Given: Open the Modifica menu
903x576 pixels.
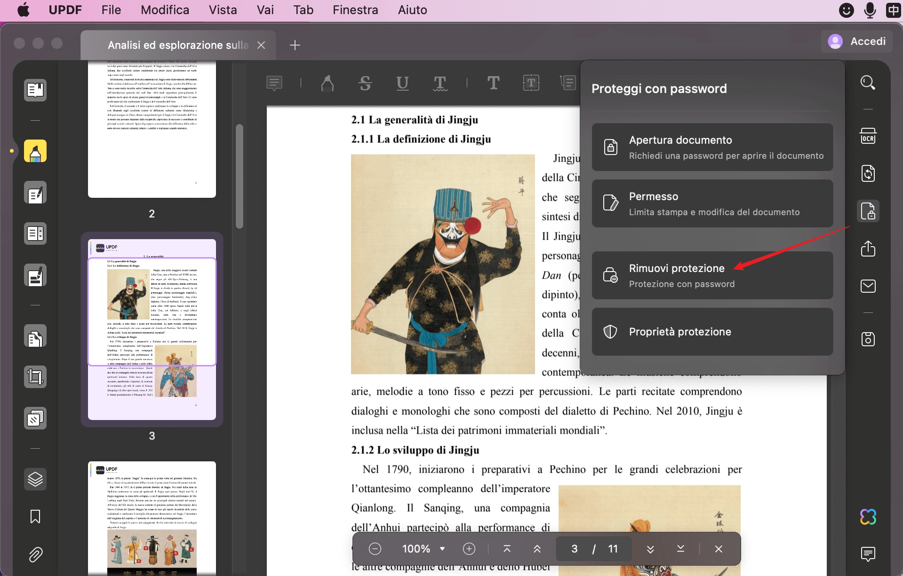Looking at the screenshot, I should point(165,10).
